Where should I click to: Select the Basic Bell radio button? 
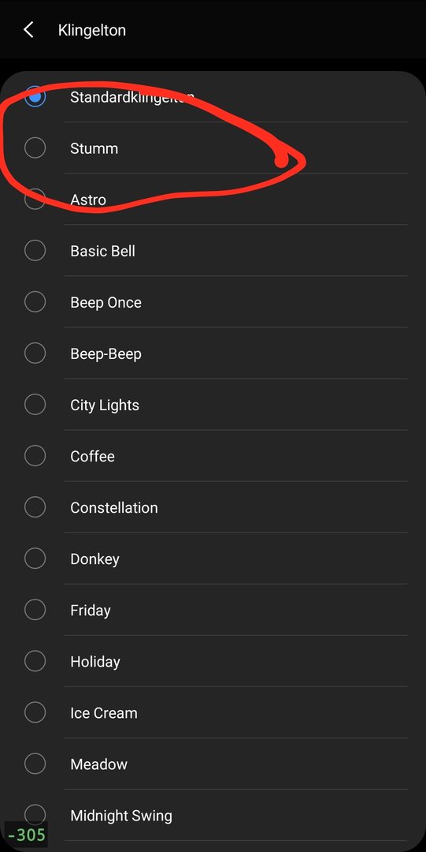pos(35,251)
